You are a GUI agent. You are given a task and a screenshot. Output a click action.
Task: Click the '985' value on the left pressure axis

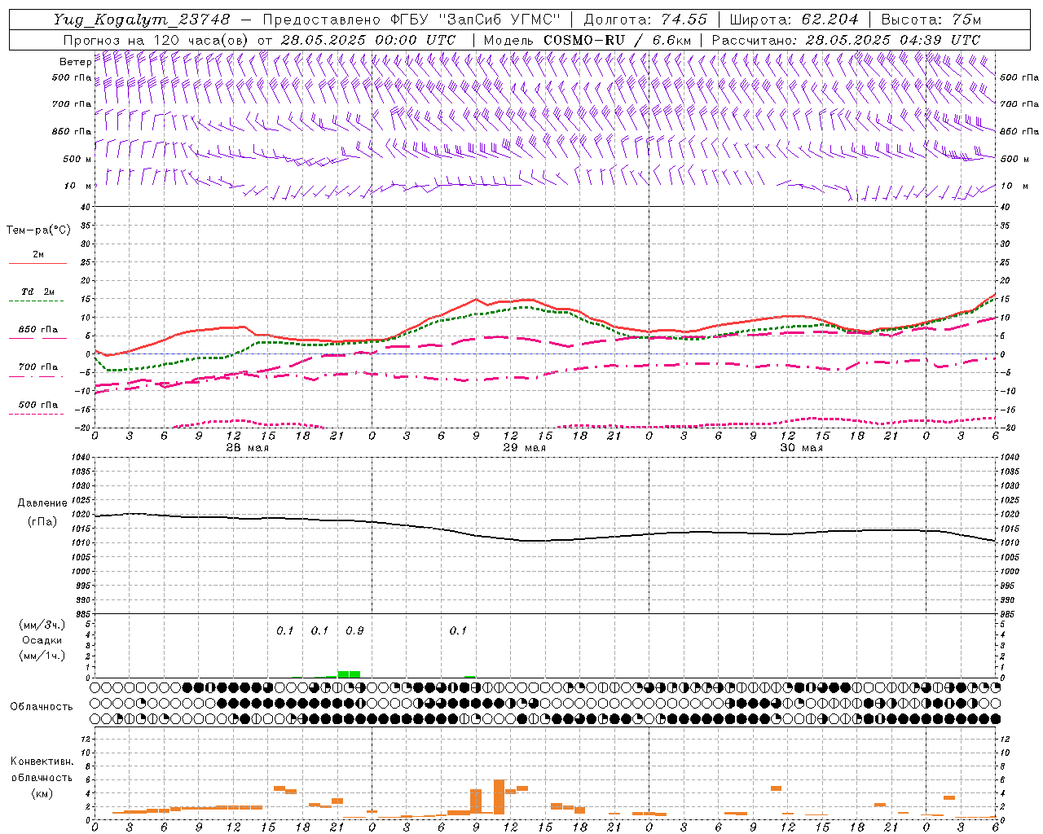(x=82, y=614)
